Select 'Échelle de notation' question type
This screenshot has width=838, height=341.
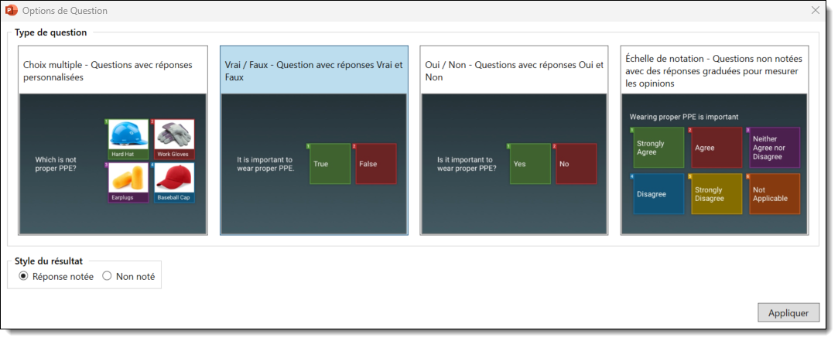pos(713,71)
